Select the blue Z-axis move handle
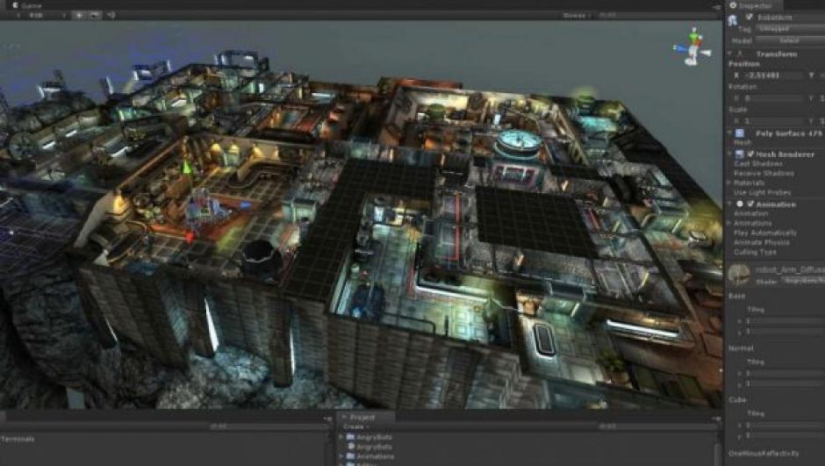The image size is (825, 466). [244, 204]
